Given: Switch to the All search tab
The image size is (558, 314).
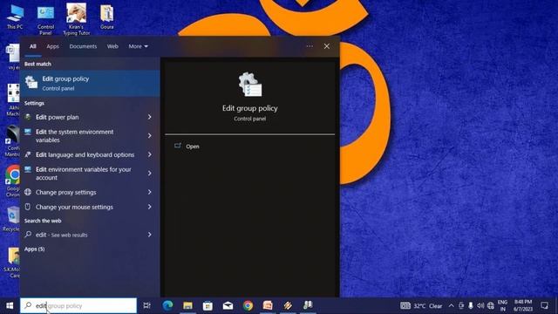Looking at the screenshot, I should [x=33, y=46].
